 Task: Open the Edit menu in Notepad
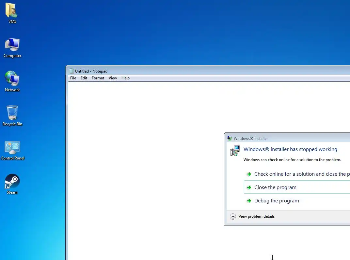click(x=84, y=78)
